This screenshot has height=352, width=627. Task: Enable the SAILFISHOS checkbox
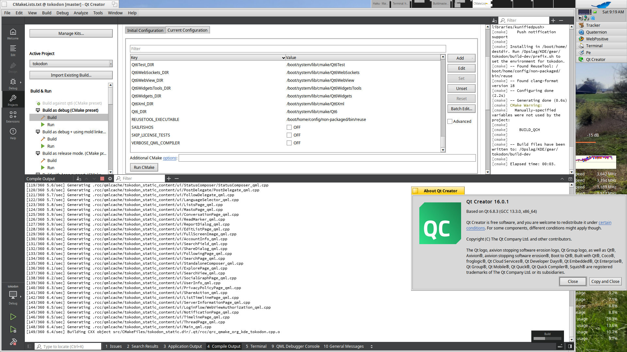[289, 127]
